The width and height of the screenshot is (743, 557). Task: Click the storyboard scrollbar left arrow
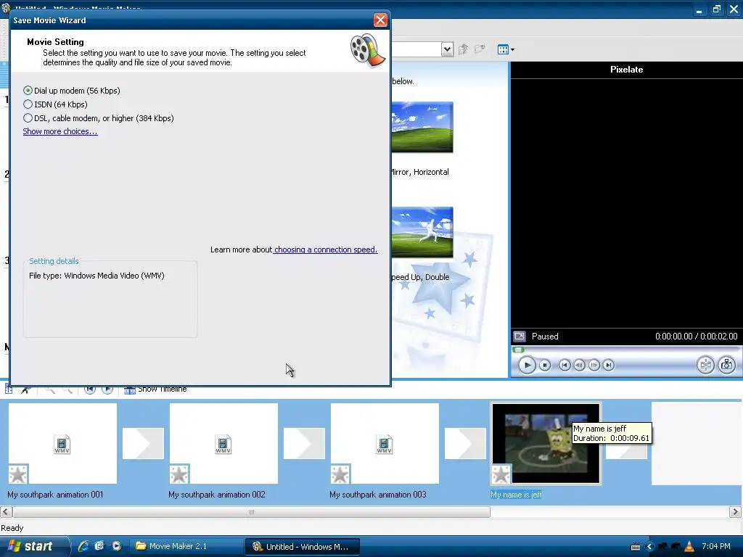pyautogui.click(x=6, y=512)
